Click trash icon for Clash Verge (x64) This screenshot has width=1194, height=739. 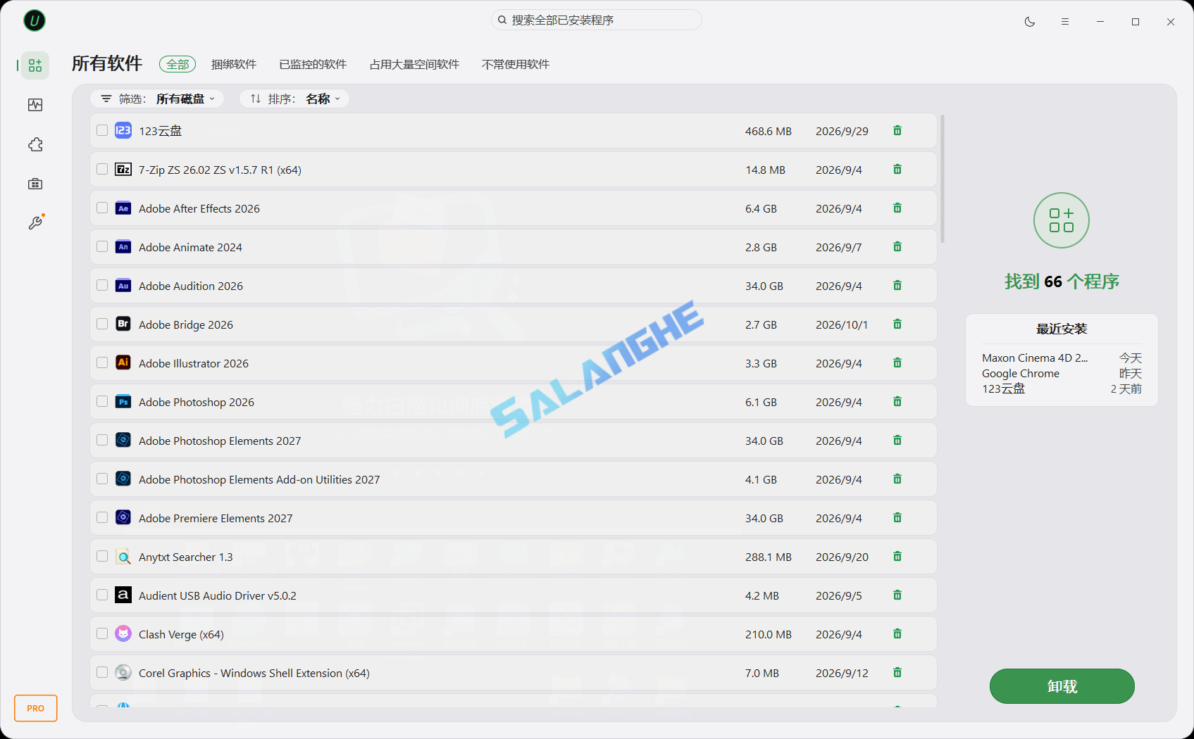[x=897, y=633]
